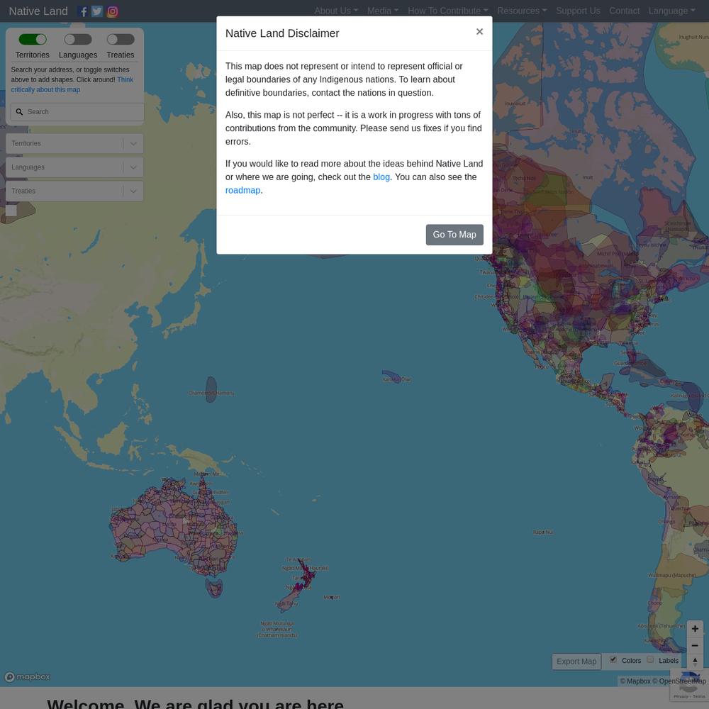Reset map bearing with the compass icon

pyautogui.click(x=695, y=661)
